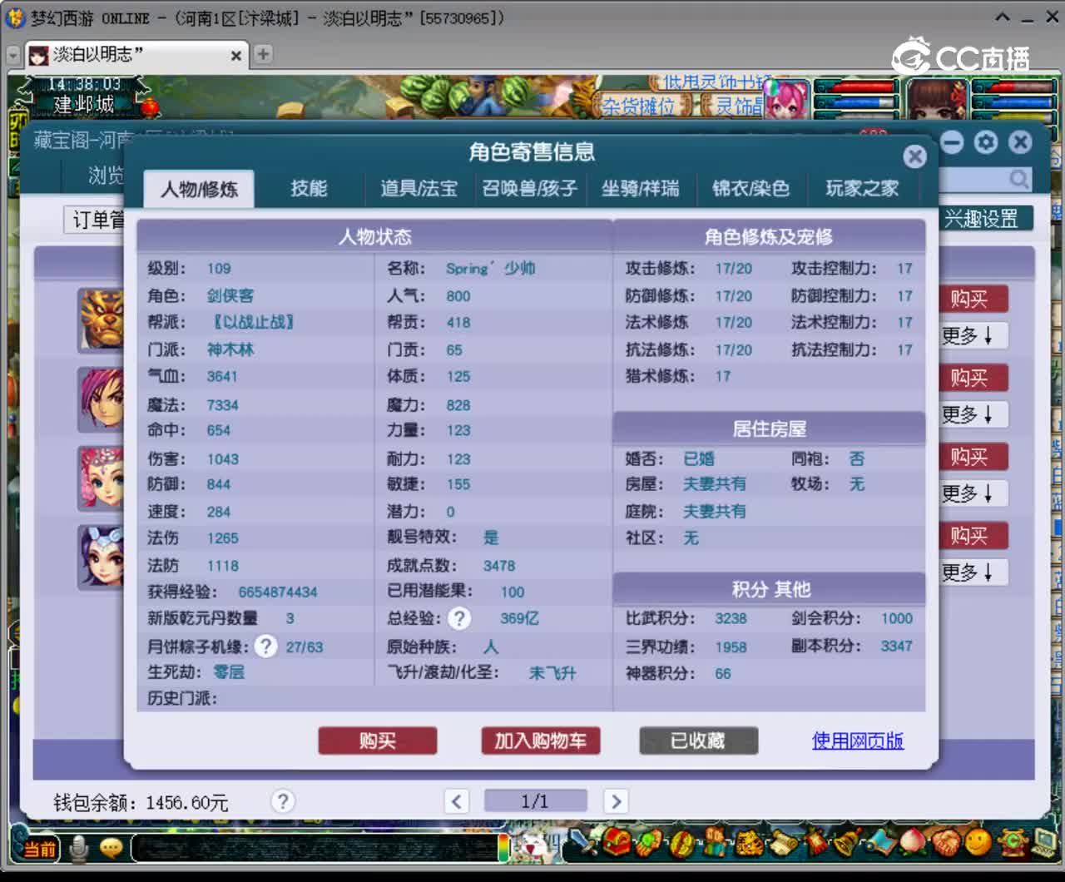The width and height of the screenshot is (1065, 882).
Task: Click the 建邺城 location label
Action: pos(84,105)
